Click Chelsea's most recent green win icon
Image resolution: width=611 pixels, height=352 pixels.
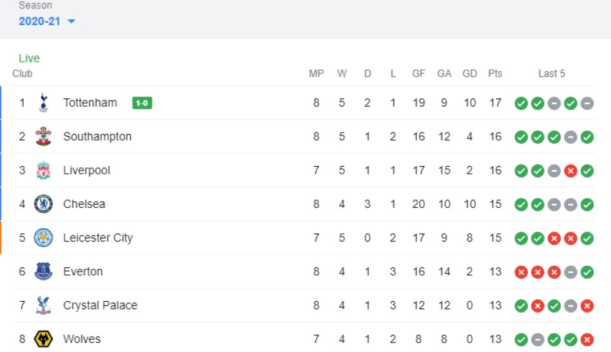coord(587,205)
